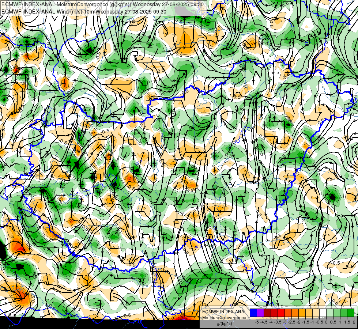The height and width of the screenshot is (329, 358).
Task: Click the purple swatch in the legend
Action: click(260, 313)
